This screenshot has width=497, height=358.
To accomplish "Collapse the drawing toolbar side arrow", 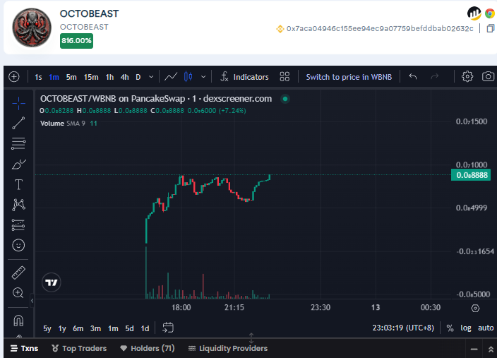I will [32, 300].
